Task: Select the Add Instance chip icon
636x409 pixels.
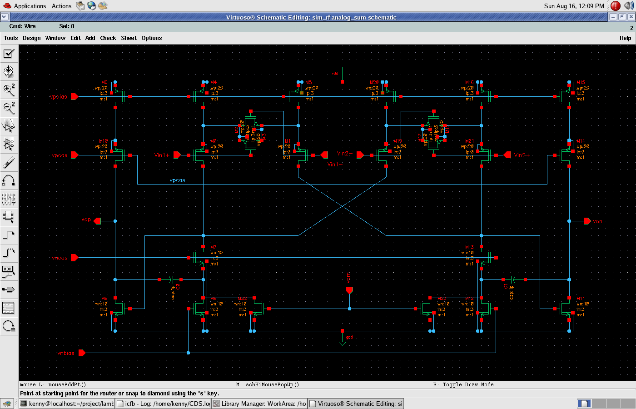Action: (9, 217)
